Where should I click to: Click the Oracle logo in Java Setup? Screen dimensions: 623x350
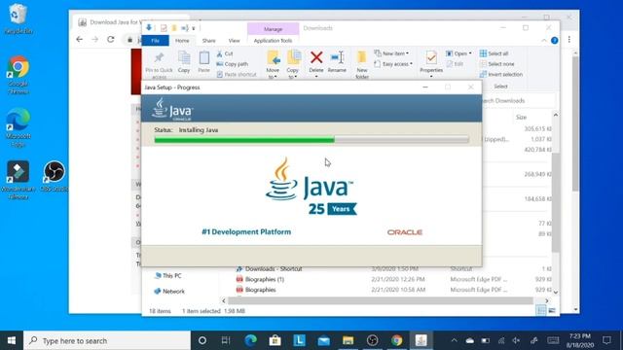(x=405, y=232)
